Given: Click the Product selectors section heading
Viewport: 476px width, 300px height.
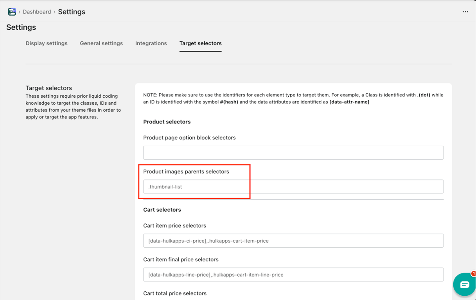Looking at the screenshot, I should tap(167, 122).
